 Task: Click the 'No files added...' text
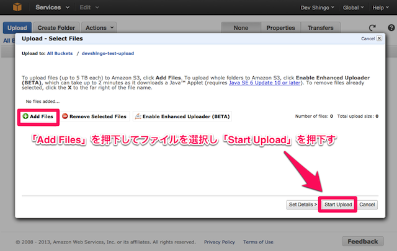click(43, 102)
